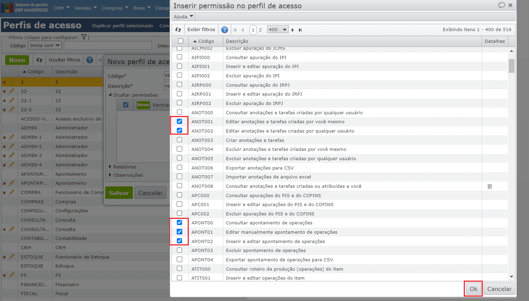This screenshot has height=301, width=529.
Task: Open the Inicia com filter dropdown
Action: 45,45
